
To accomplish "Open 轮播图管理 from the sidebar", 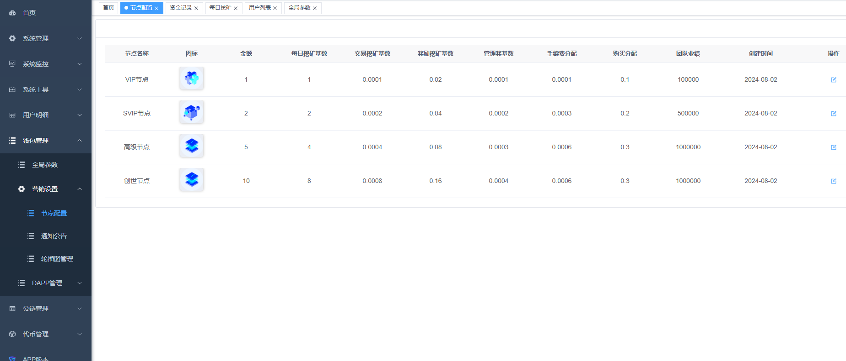I will [x=57, y=259].
